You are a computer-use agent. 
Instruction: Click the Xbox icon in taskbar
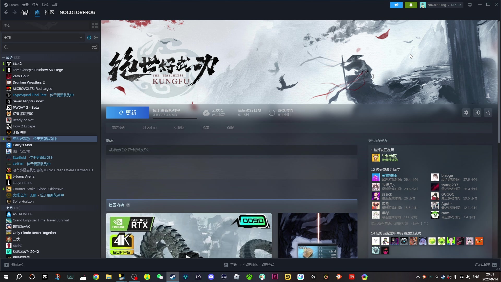pos(249,277)
